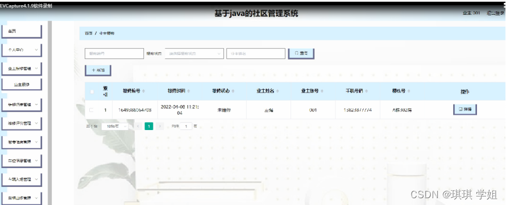Sort by the 报修编号 column sort icon
The height and width of the screenshot is (205, 506).
[x=144, y=91]
